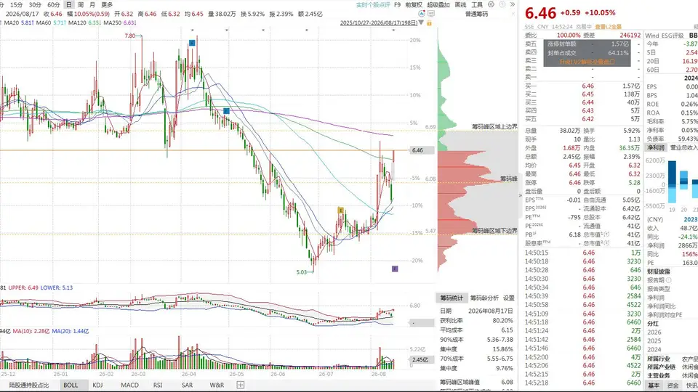Open the hexagon settings icon in top toolbar
Viewport: 698px width, 392px height.
[x=491, y=4]
